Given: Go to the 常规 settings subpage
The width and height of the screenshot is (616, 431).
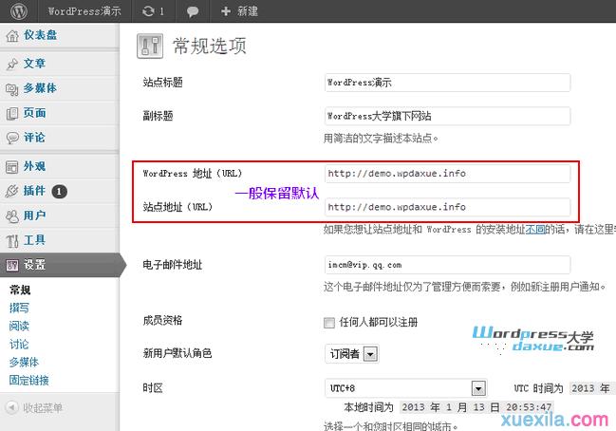Looking at the screenshot, I should click(20, 290).
